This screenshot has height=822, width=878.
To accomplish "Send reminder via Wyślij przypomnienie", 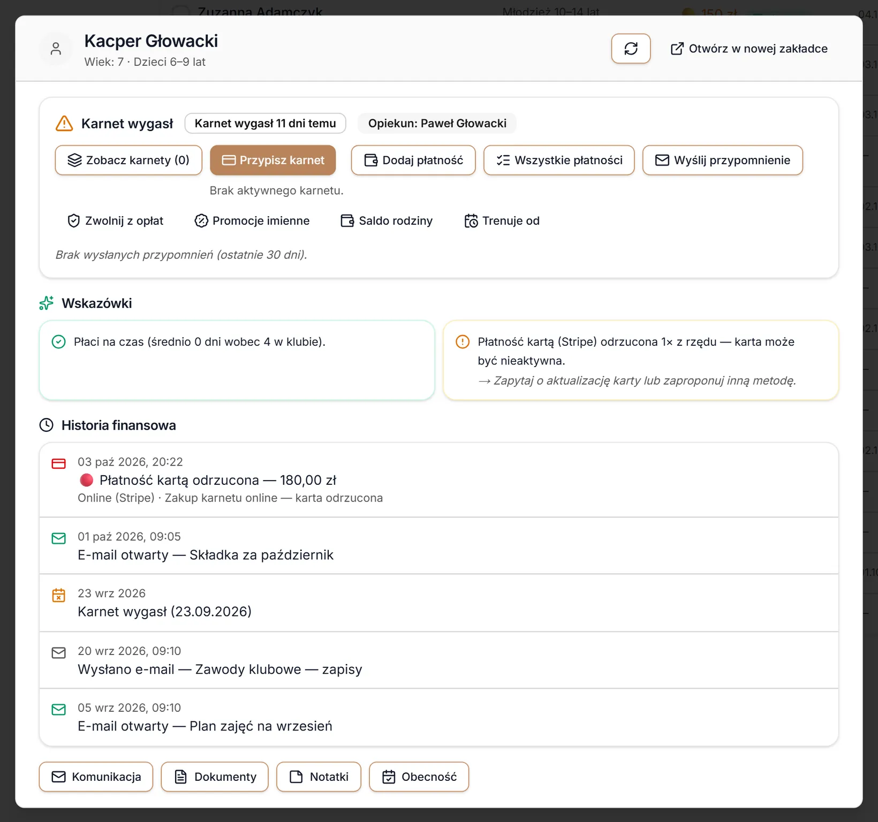I will 723,160.
